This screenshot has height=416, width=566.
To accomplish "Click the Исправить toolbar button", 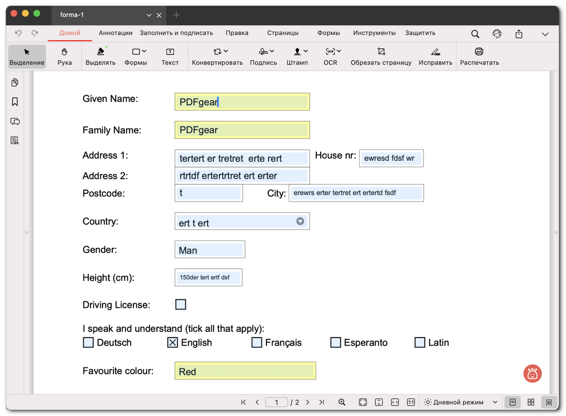I will (435, 56).
